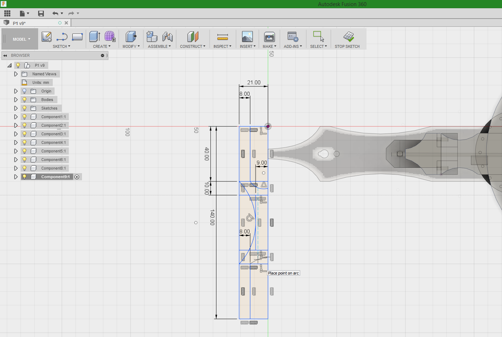Open the CONSTRUCT menu
This screenshot has width=502, height=337.
pyautogui.click(x=193, y=46)
